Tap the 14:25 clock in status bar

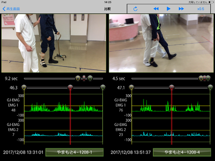pyautogui.click(x=108, y=2)
